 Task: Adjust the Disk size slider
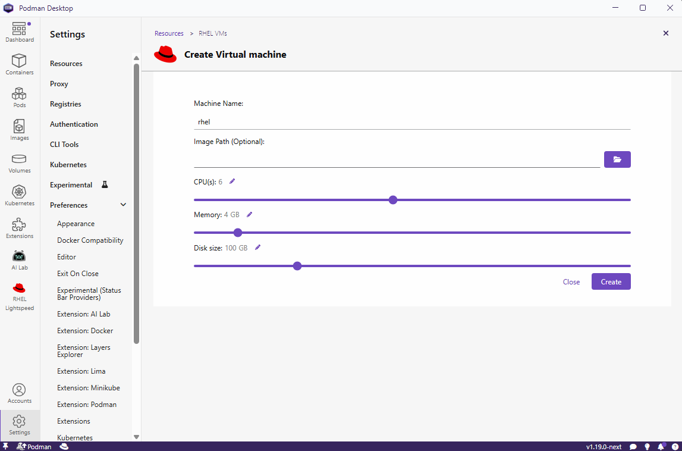tap(297, 266)
